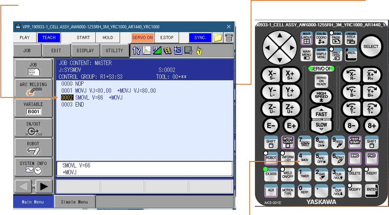
Task: Click the green manual speed status icon
Action: click(x=157, y=51)
